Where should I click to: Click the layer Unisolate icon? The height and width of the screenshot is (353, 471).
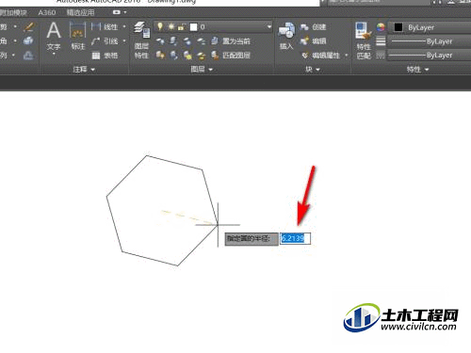(173, 56)
